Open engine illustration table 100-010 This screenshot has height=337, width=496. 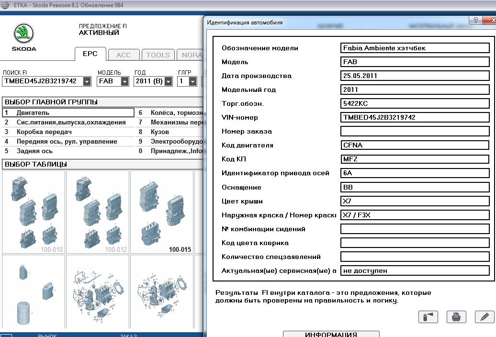(34, 212)
